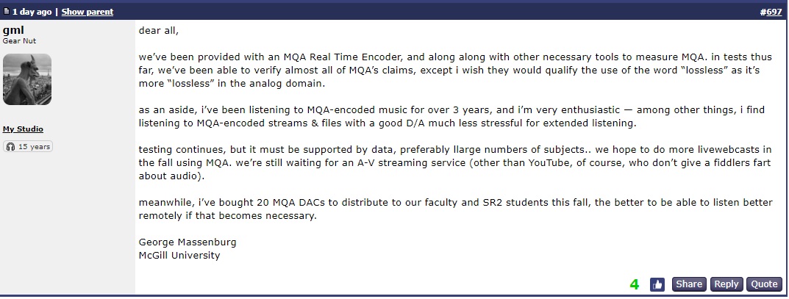
Task: Click the 'dear all,' greeting line
Action: [x=159, y=31]
